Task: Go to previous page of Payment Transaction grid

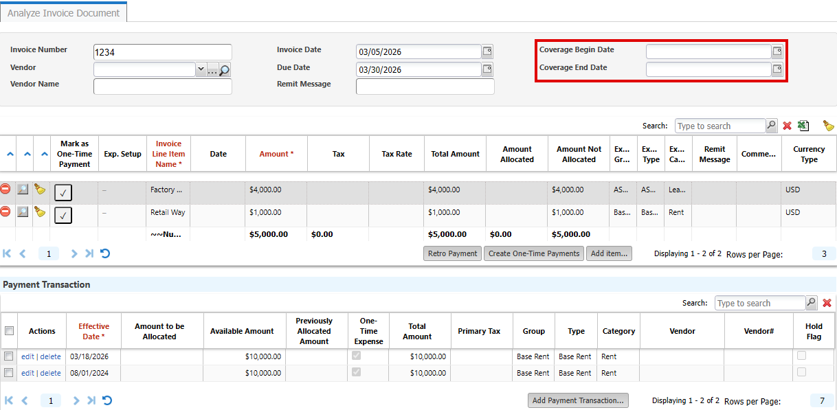Action: click(24, 400)
